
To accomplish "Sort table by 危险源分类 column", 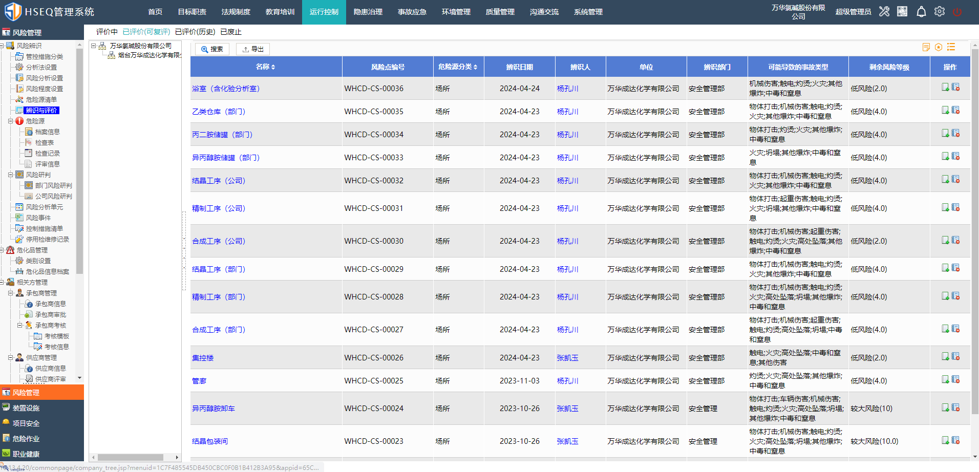I will tap(458, 67).
